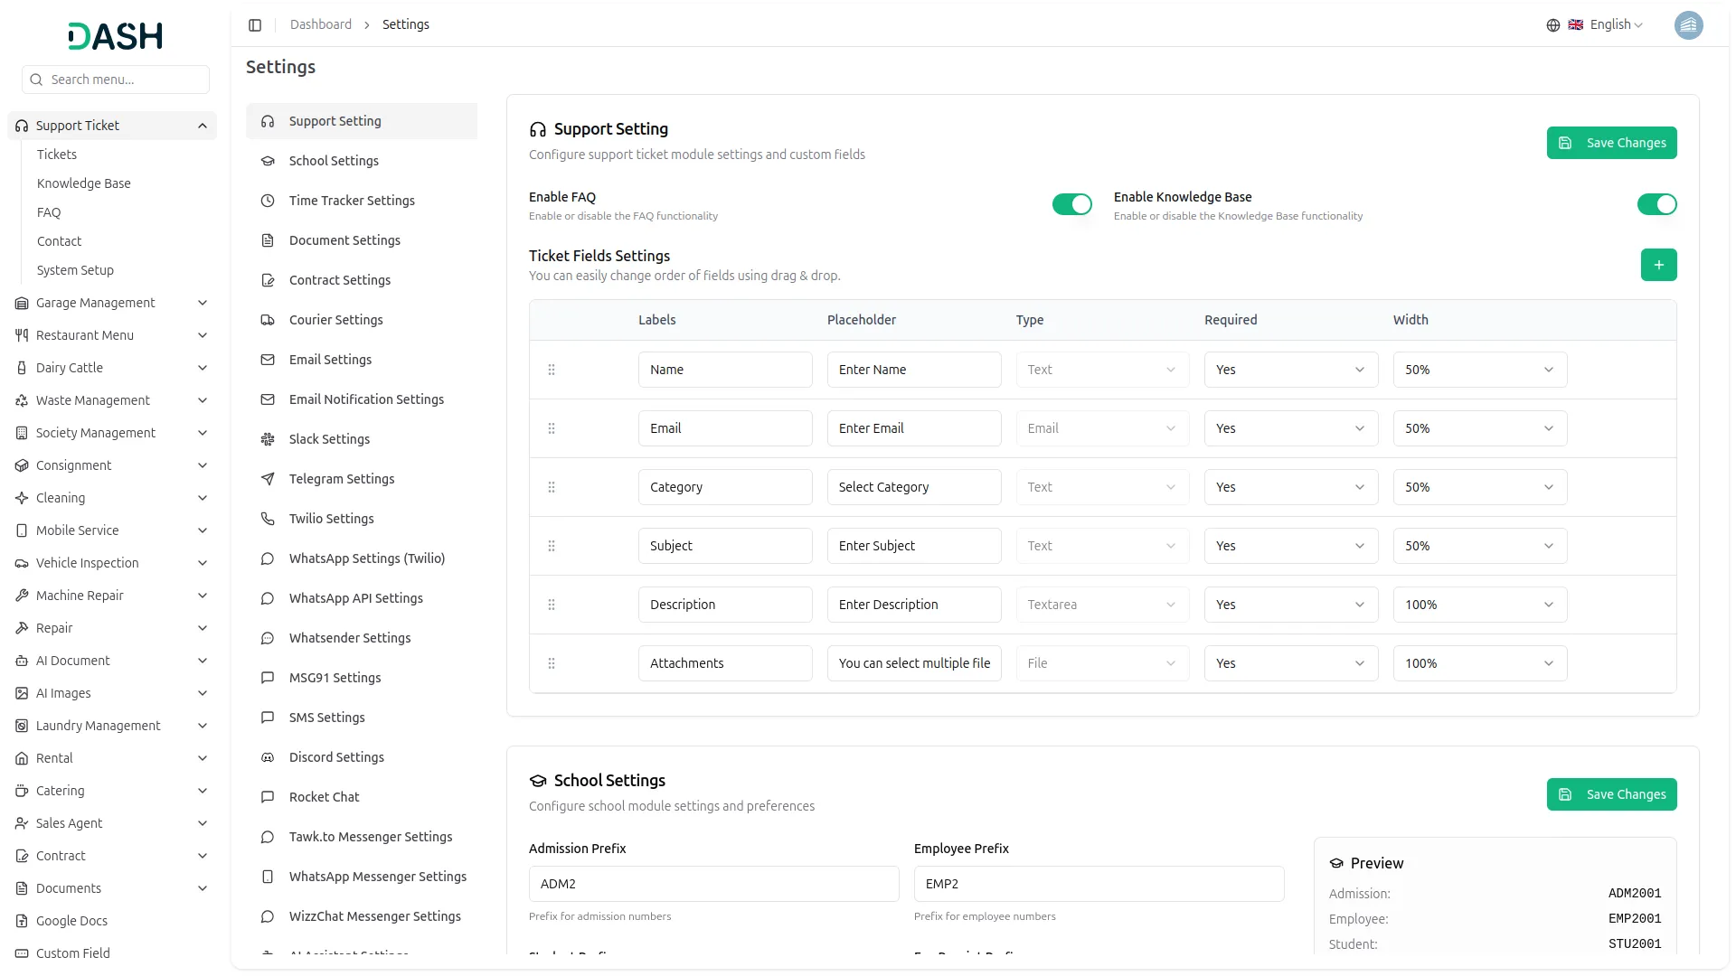Open Required dropdown for Subject row
Image resolution: width=1736 pixels, height=976 pixels.
pyautogui.click(x=1291, y=546)
